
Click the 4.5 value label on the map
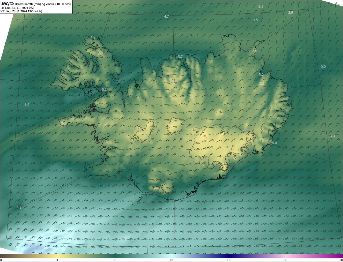coord(256,20)
